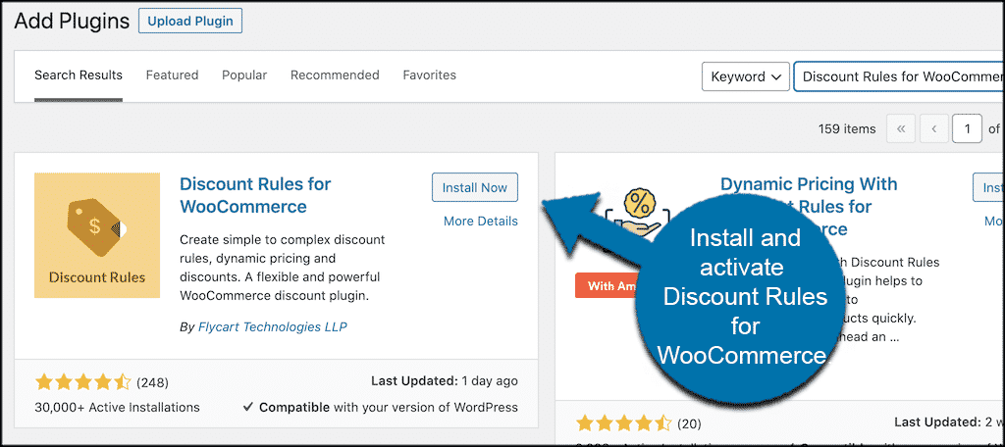
Task: Select the Search Results tab
Action: pyautogui.click(x=79, y=75)
